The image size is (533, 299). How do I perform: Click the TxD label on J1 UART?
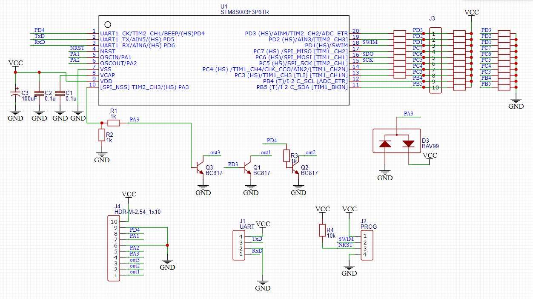point(257,239)
